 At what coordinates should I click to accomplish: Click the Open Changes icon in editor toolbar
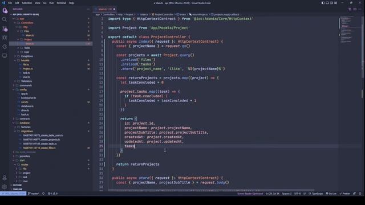click(x=350, y=9)
